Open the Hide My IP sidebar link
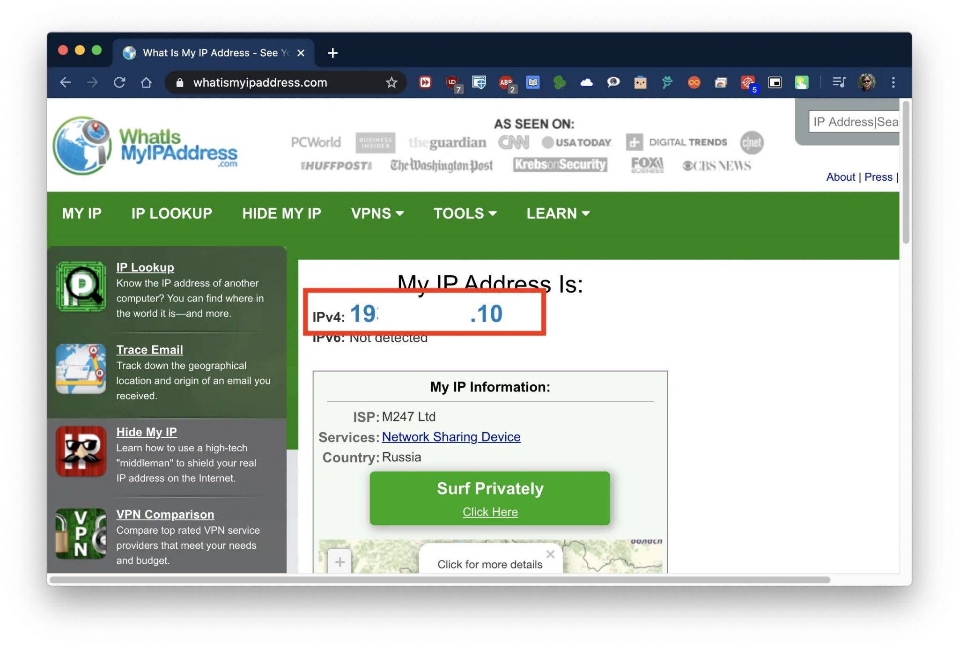The height and width of the screenshot is (648, 959). 147,432
